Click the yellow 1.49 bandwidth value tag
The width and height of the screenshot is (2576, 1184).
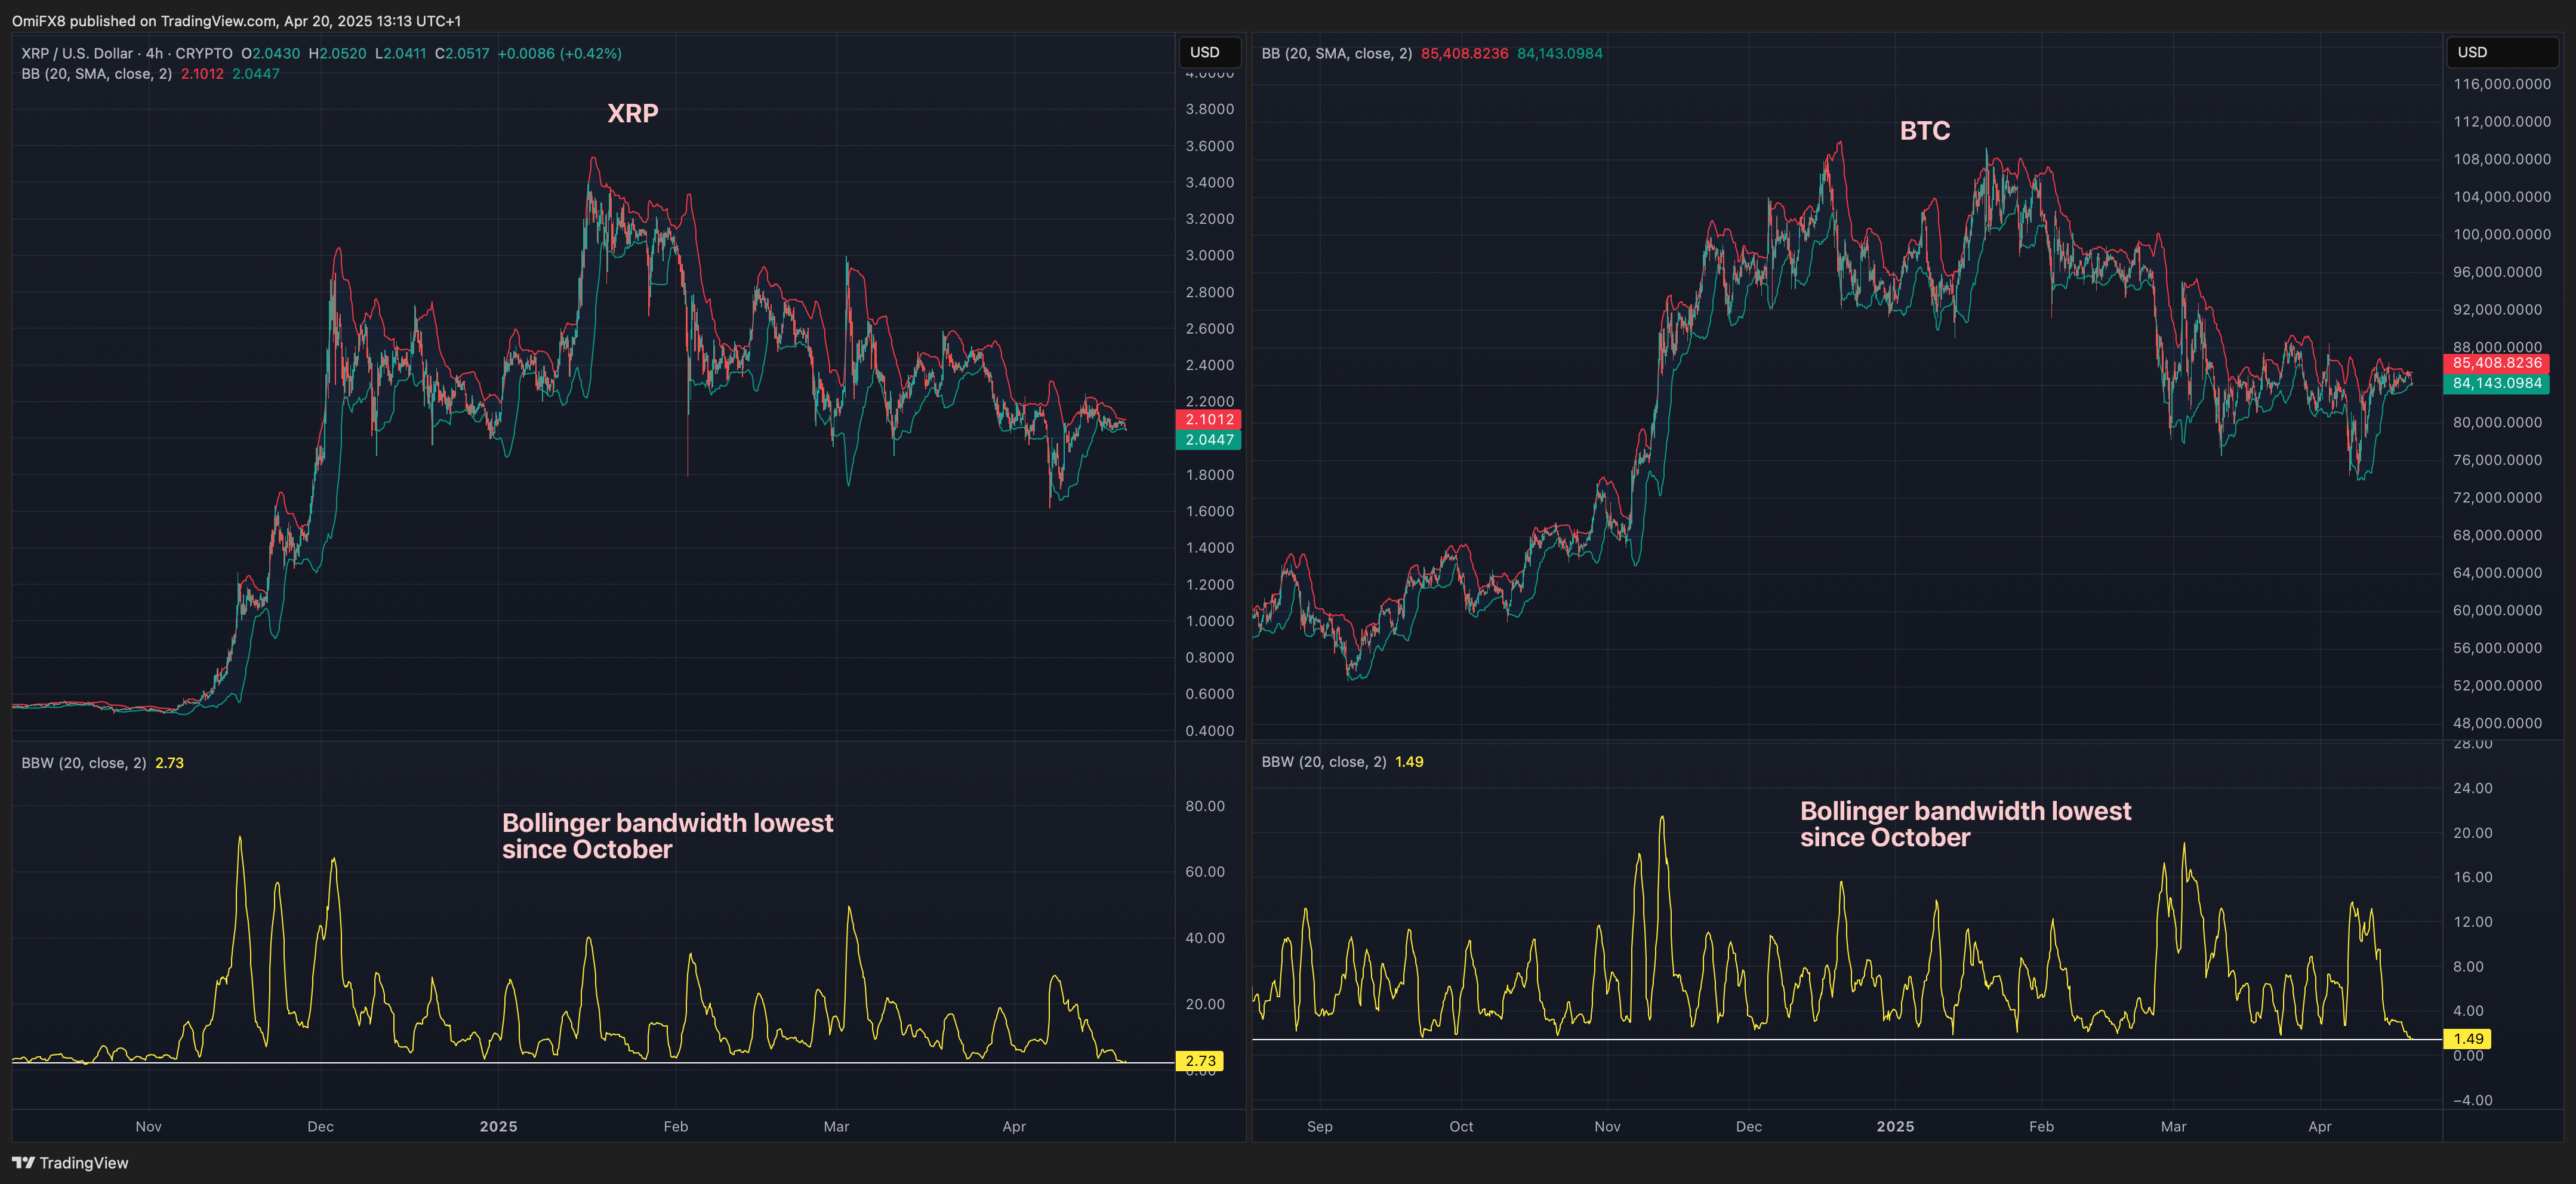2467,1039
